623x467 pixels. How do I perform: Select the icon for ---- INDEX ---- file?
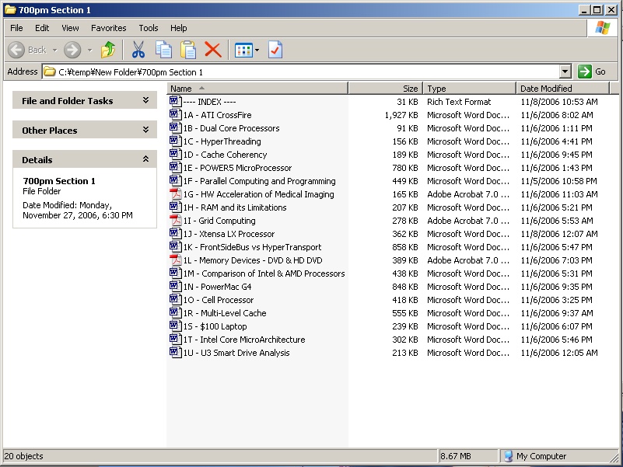[x=175, y=102]
